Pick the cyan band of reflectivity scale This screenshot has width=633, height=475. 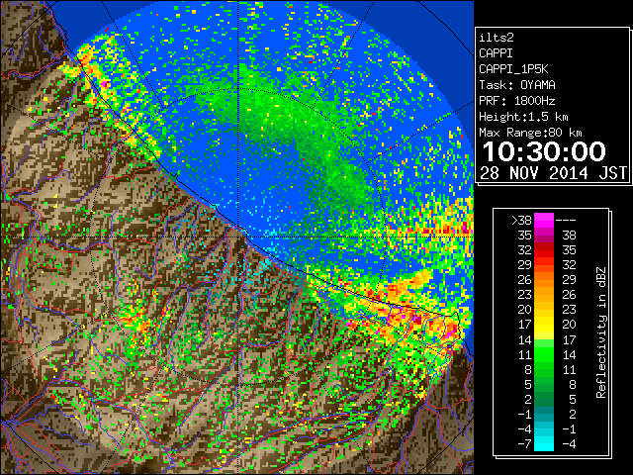click(x=544, y=443)
